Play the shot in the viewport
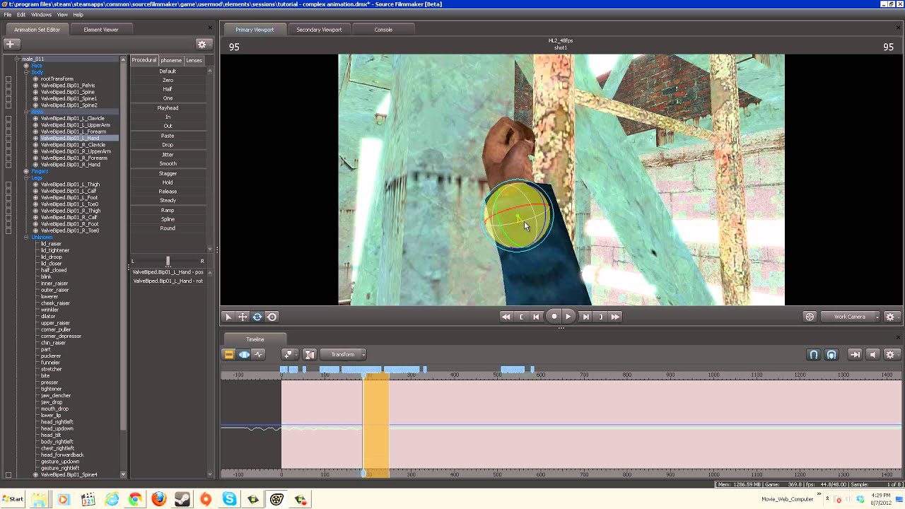The width and height of the screenshot is (905, 509). point(568,317)
